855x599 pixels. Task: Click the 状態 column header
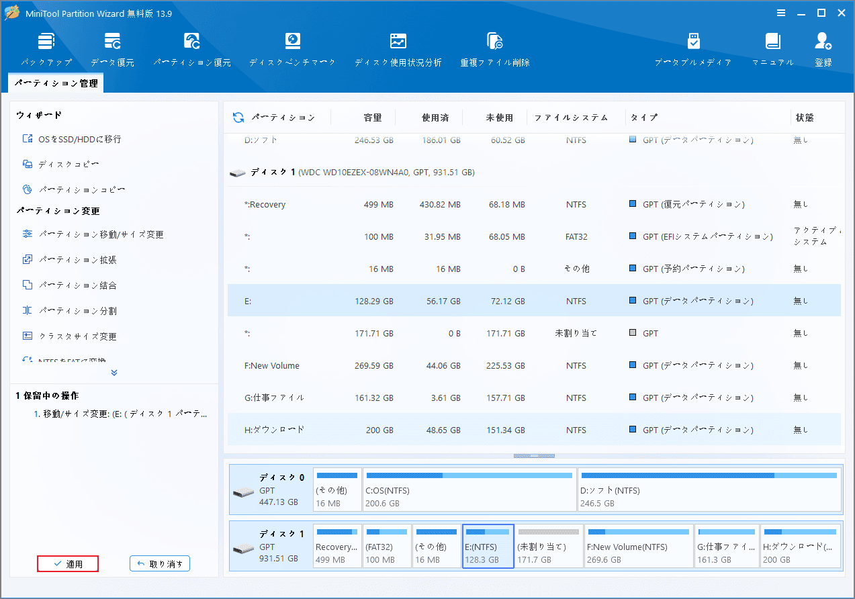coord(805,118)
